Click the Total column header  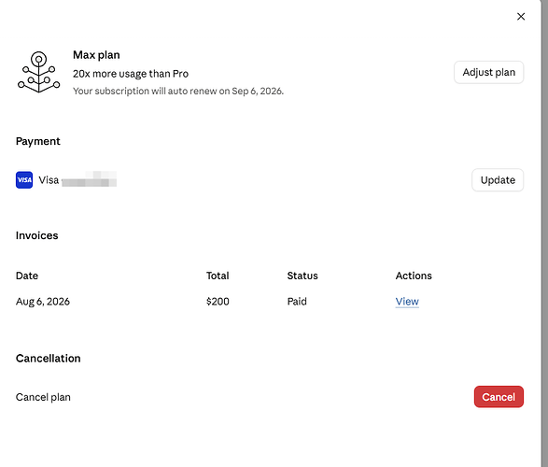218,276
